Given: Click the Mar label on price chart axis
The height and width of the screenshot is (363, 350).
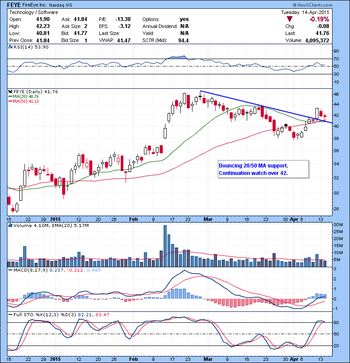Looking at the screenshot, I should [x=208, y=219].
